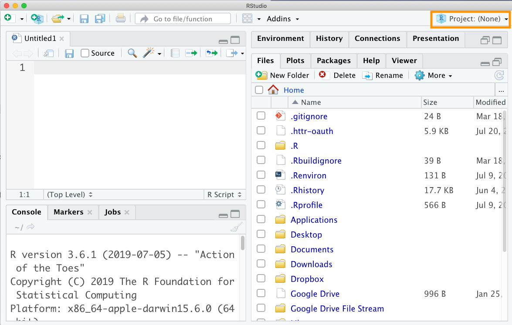Check the .Renviron file checkbox
512x325 pixels.
(x=261, y=175)
